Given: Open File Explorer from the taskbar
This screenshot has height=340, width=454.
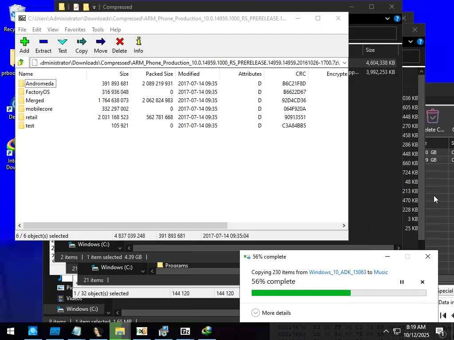Looking at the screenshot, I should (x=120, y=331).
